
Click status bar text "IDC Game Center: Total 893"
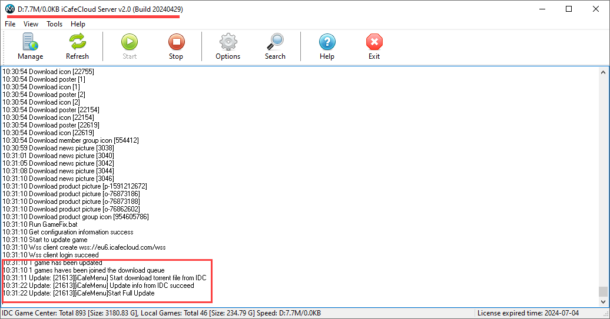[44, 313]
